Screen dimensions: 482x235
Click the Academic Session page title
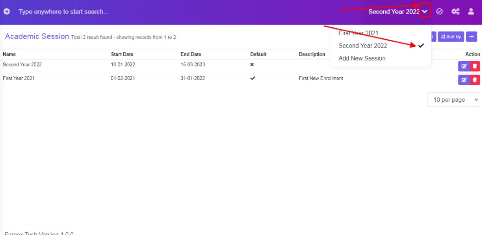pyautogui.click(x=37, y=36)
